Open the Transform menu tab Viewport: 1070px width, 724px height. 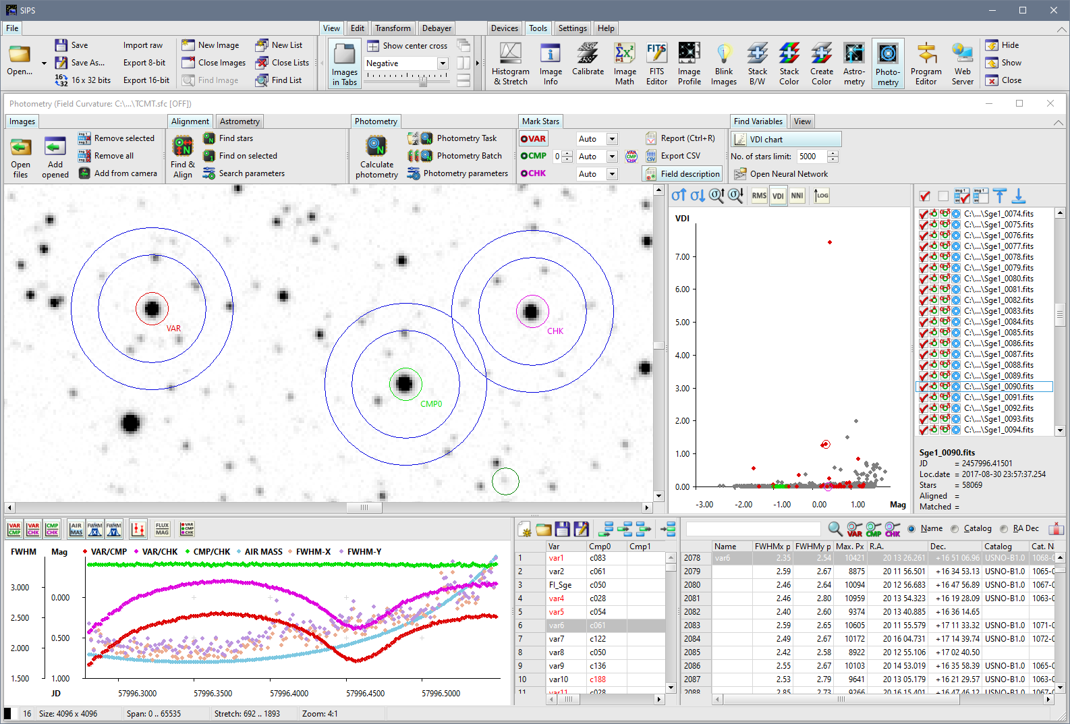393,28
